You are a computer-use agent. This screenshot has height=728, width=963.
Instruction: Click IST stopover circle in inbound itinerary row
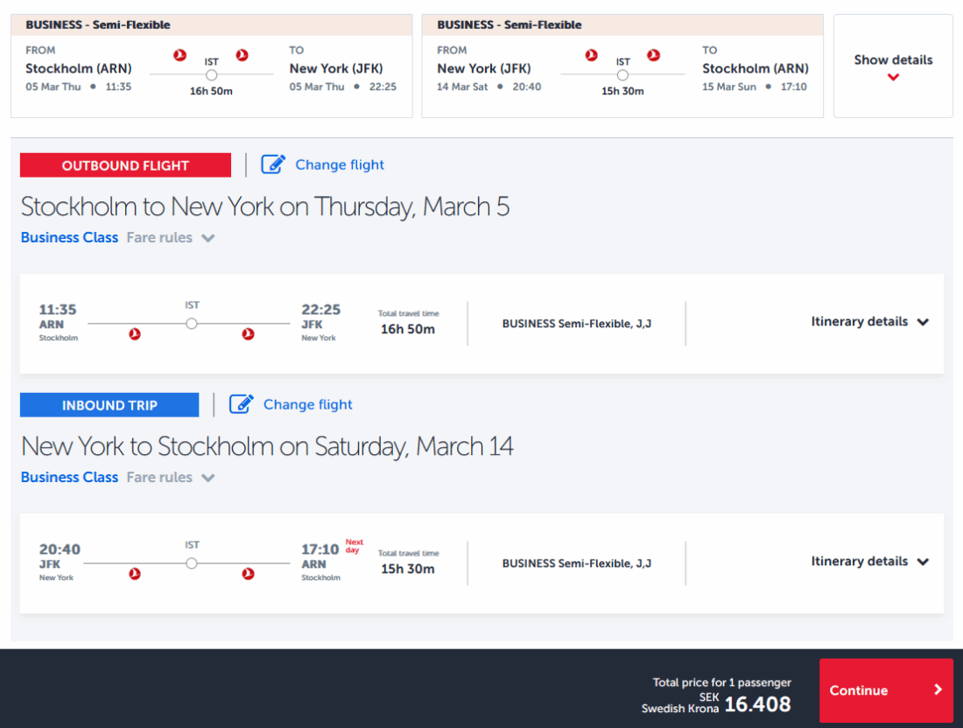pos(192,563)
